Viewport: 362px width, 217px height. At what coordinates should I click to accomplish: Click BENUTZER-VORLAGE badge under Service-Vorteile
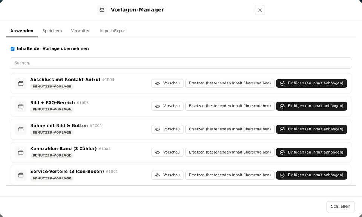click(52, 179)
